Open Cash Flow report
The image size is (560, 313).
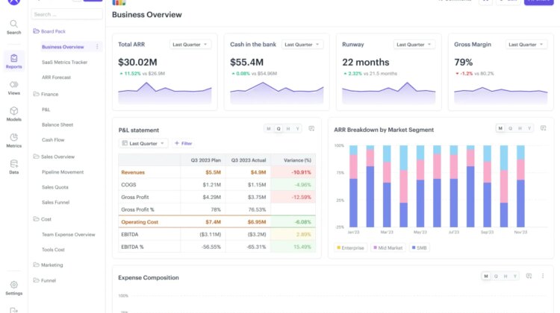[53, 140]
